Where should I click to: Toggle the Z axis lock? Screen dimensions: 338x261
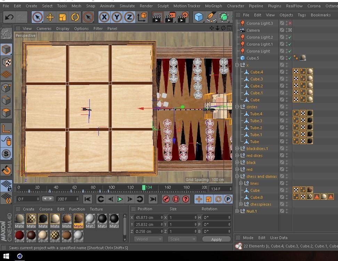pyautogui.click(x=129, y=17)
